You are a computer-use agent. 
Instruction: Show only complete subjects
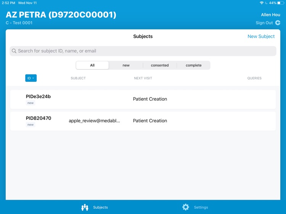click(193, 65)
